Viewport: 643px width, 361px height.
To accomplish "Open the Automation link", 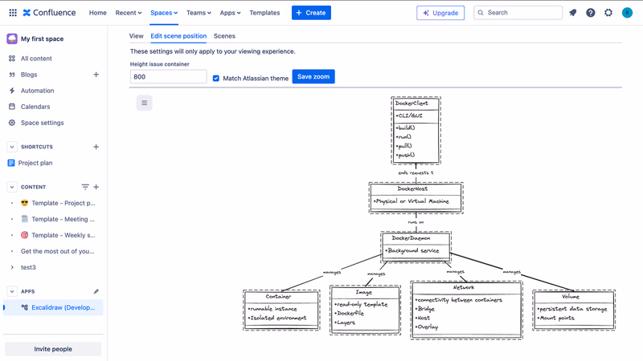I will coord(37,91).
